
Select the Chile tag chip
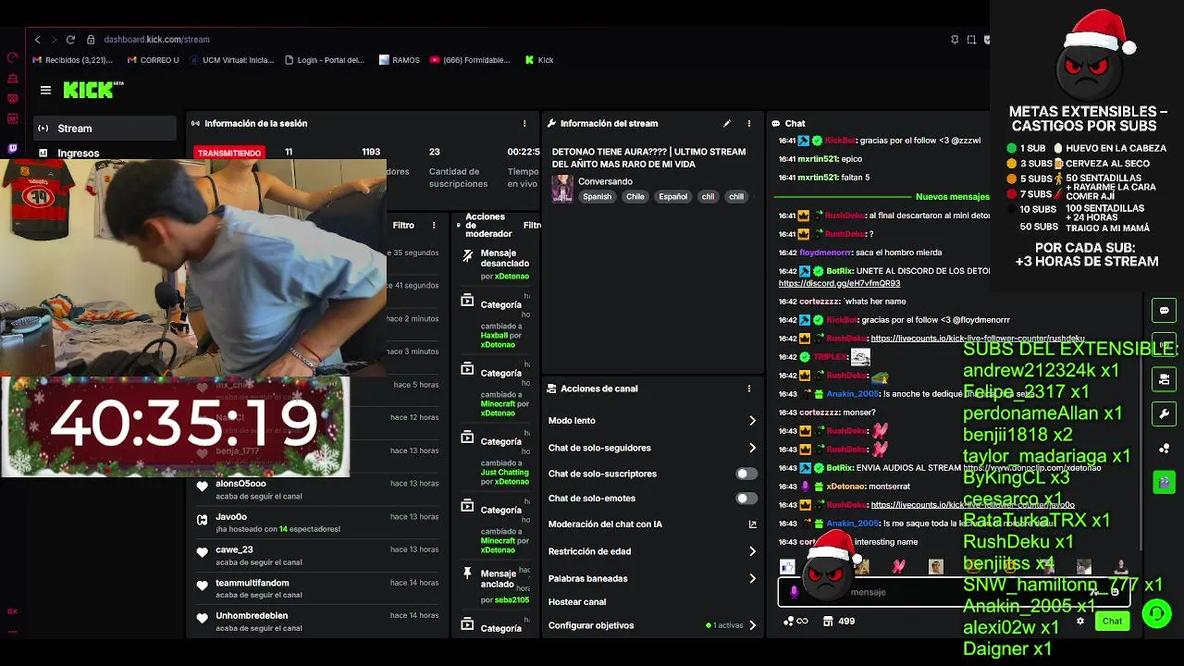click(x=635, y=197)
